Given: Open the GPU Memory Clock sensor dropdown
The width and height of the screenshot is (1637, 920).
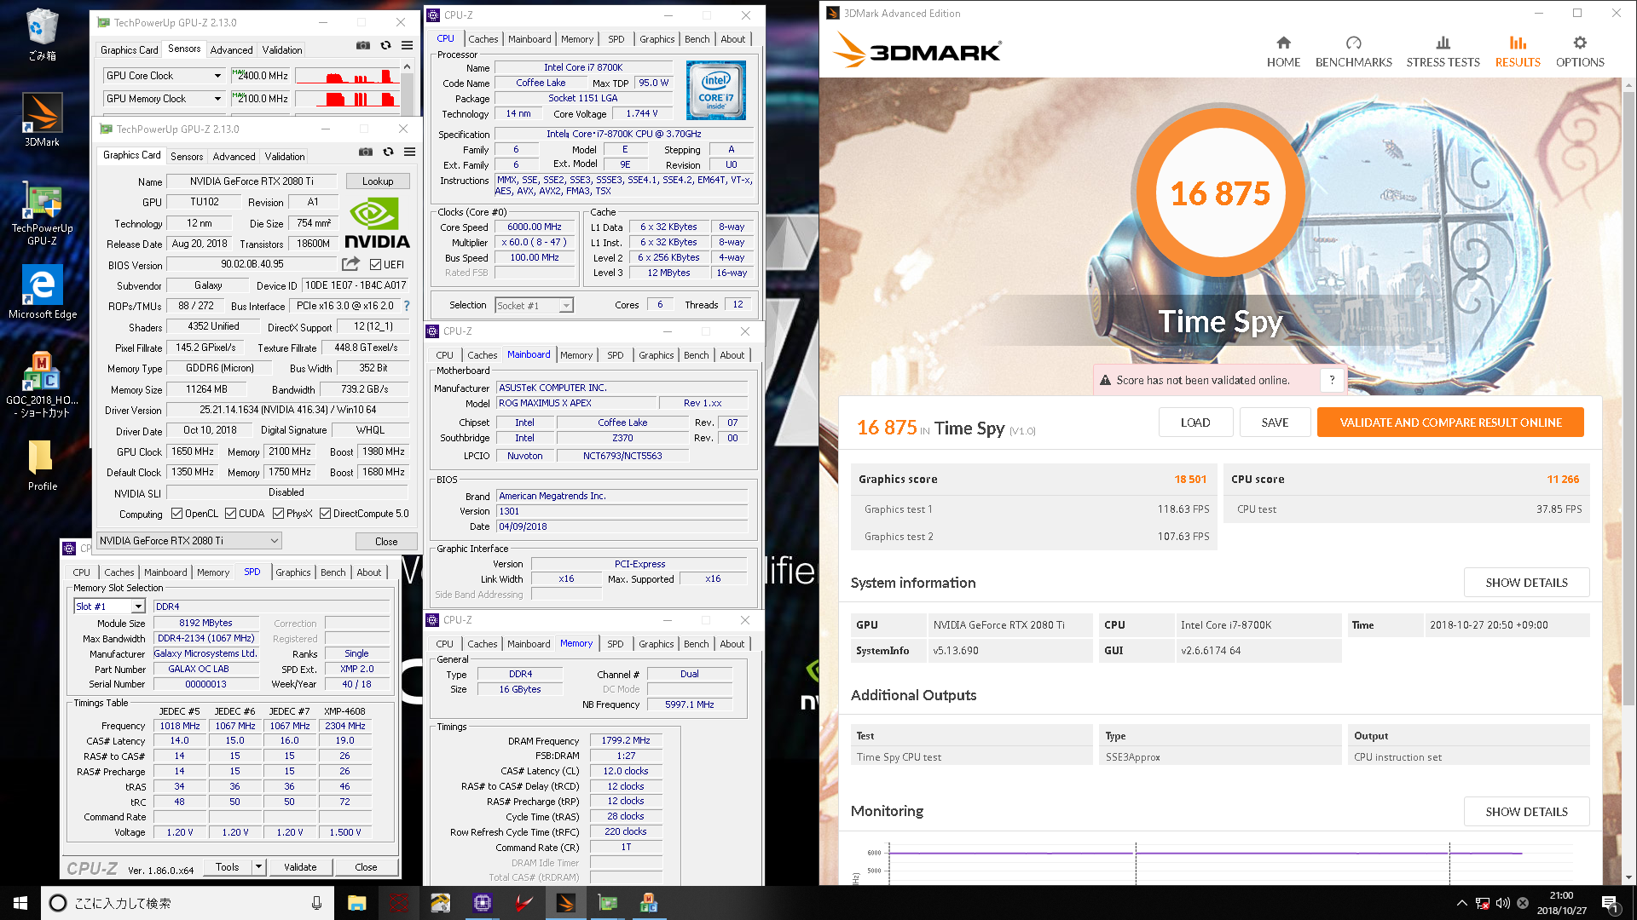Looking at the screenshot, I should point(217,99).
